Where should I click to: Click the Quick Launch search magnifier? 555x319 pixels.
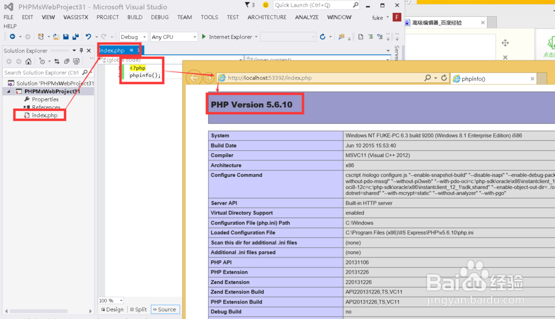coord(356,4)
